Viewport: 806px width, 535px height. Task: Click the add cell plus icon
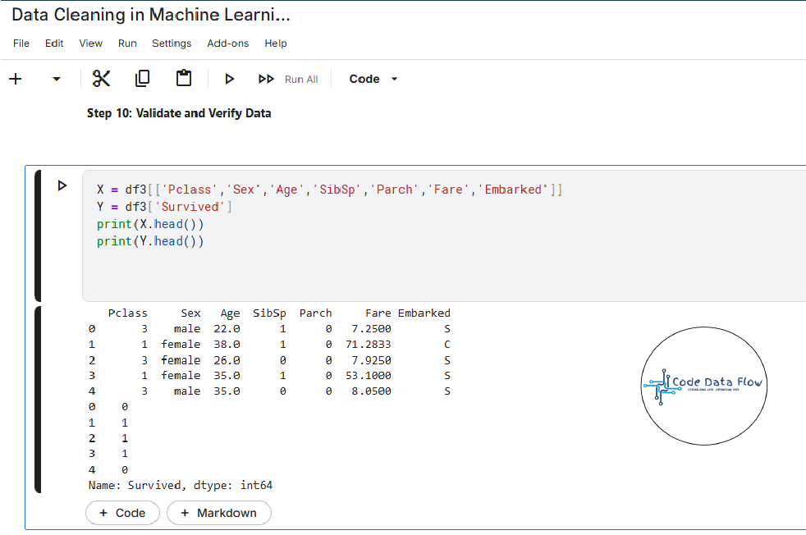[15, 79]
